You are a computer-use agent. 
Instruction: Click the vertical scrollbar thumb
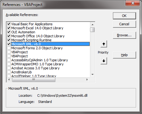tap(93, 30)
